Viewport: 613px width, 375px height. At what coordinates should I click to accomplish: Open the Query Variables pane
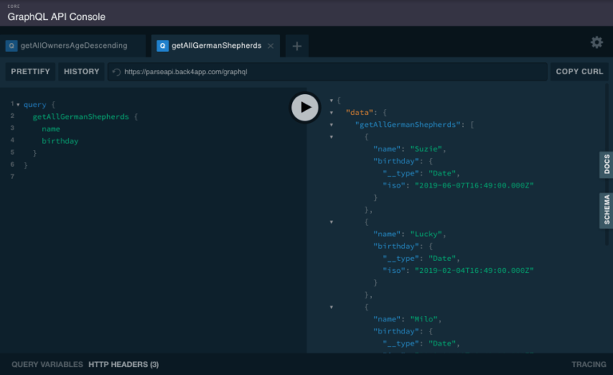[47, 365]
